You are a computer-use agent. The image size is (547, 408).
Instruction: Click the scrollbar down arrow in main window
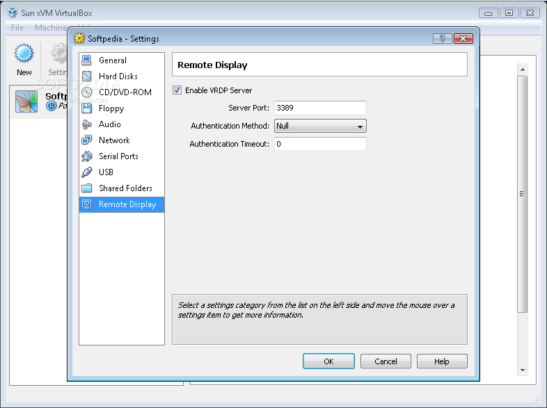click(x=523, y=370)
